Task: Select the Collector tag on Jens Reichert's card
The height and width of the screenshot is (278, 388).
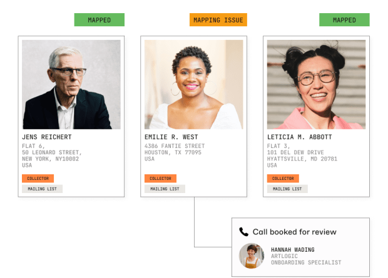Action: pyautogui.click(x=38, y=179)
